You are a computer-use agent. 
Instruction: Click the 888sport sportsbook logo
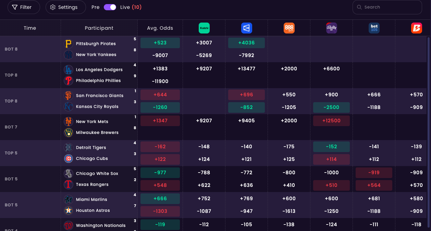tap(289, 28)
